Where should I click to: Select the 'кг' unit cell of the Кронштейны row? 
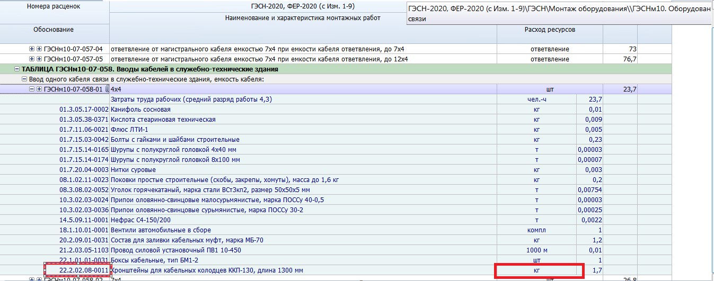coord(536,270)
